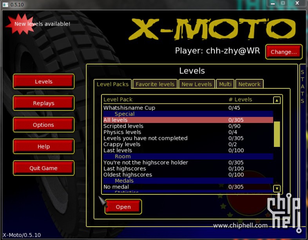Click the # Levels column header
Screen dimensions: 308x240
(x=240, y=99)
